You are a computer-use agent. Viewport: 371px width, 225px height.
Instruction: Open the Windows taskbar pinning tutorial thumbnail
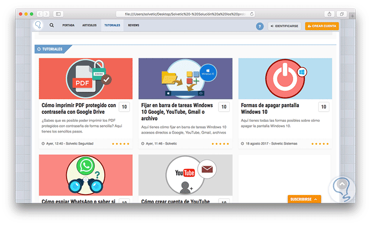(185, 78)
